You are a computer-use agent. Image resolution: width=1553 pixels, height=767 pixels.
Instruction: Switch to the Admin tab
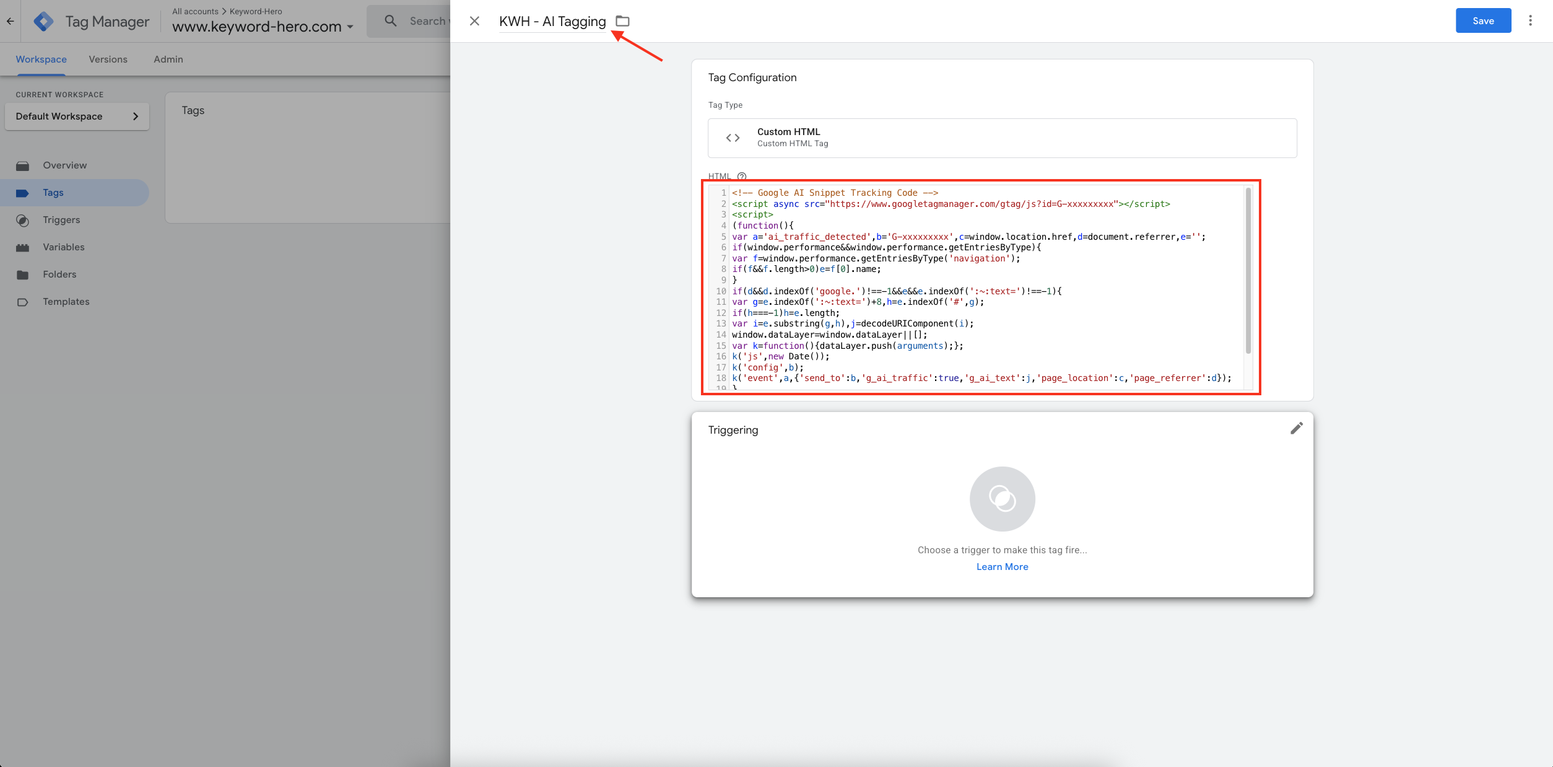(168, 59)
